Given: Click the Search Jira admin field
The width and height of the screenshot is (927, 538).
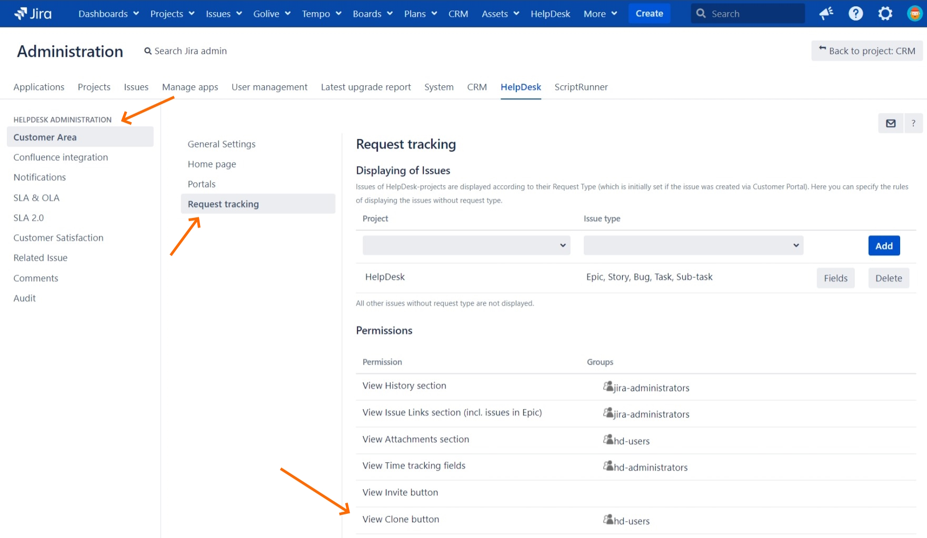Looking at the screenshot, I should pos(190,51).
